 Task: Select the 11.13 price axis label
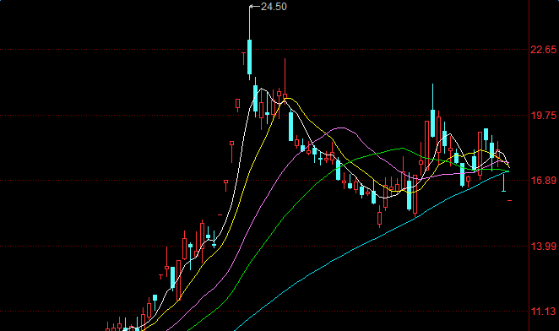point(543,312)
